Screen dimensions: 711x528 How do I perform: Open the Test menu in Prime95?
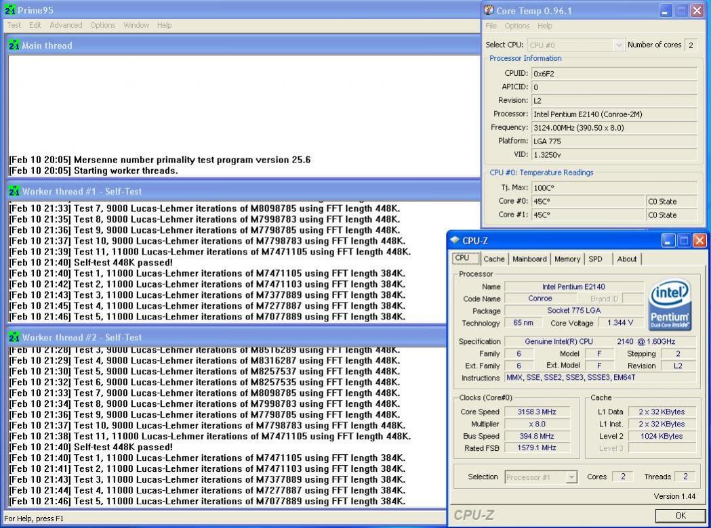tap(14, 25)
